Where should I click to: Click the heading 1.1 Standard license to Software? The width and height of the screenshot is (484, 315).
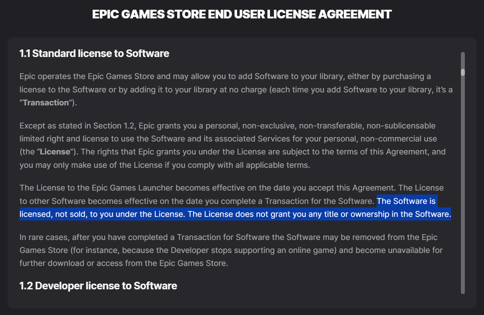click(x=94, y=53)
